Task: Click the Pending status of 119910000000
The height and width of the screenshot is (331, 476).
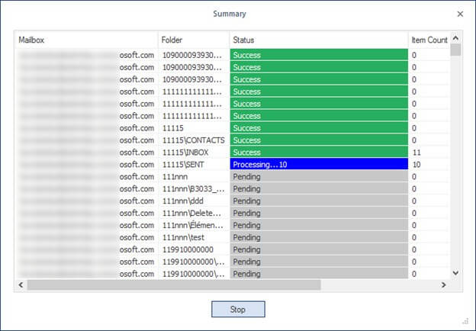Action: click(319, 249)
